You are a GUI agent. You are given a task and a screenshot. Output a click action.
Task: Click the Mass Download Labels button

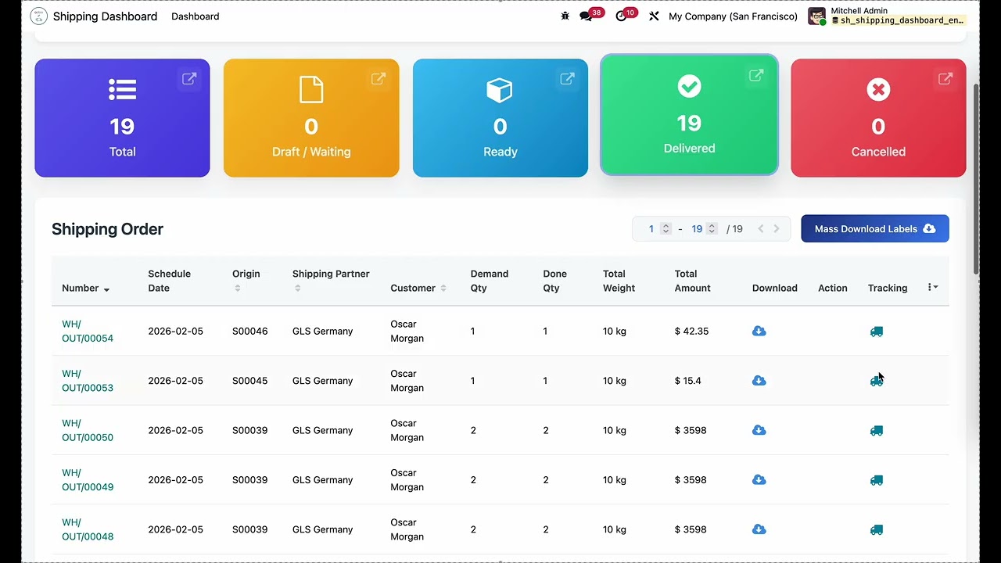875,229
